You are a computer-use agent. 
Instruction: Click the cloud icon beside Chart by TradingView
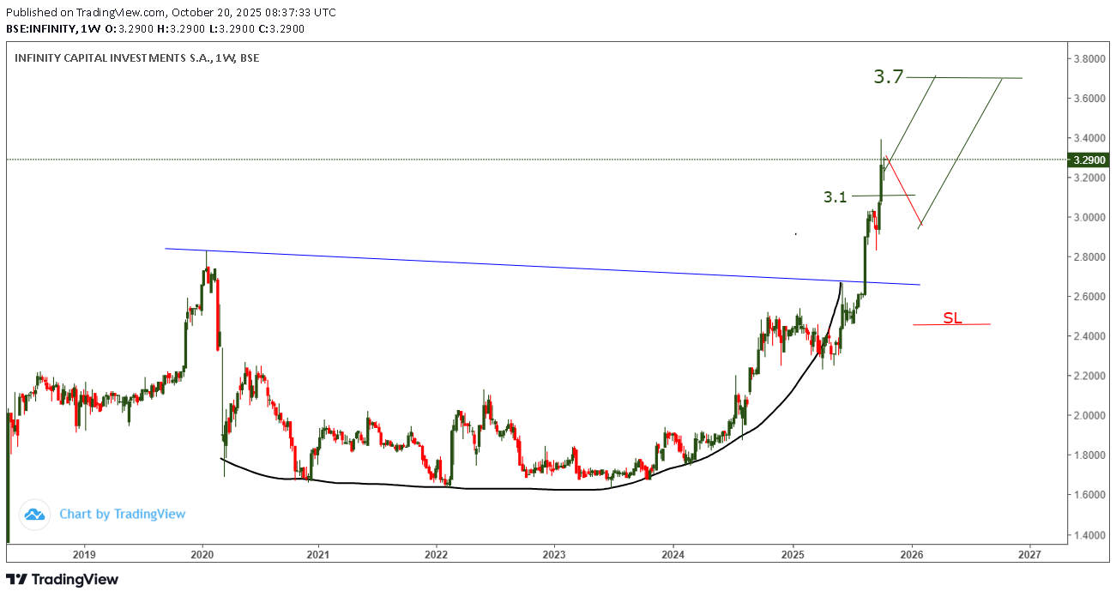pyautogui.click(x=34, y=514)
